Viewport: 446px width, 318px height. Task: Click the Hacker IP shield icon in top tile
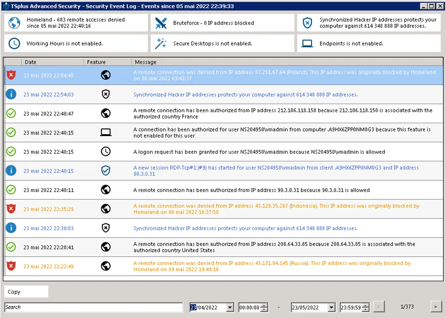pyautogui.click(x=307, y=23)
